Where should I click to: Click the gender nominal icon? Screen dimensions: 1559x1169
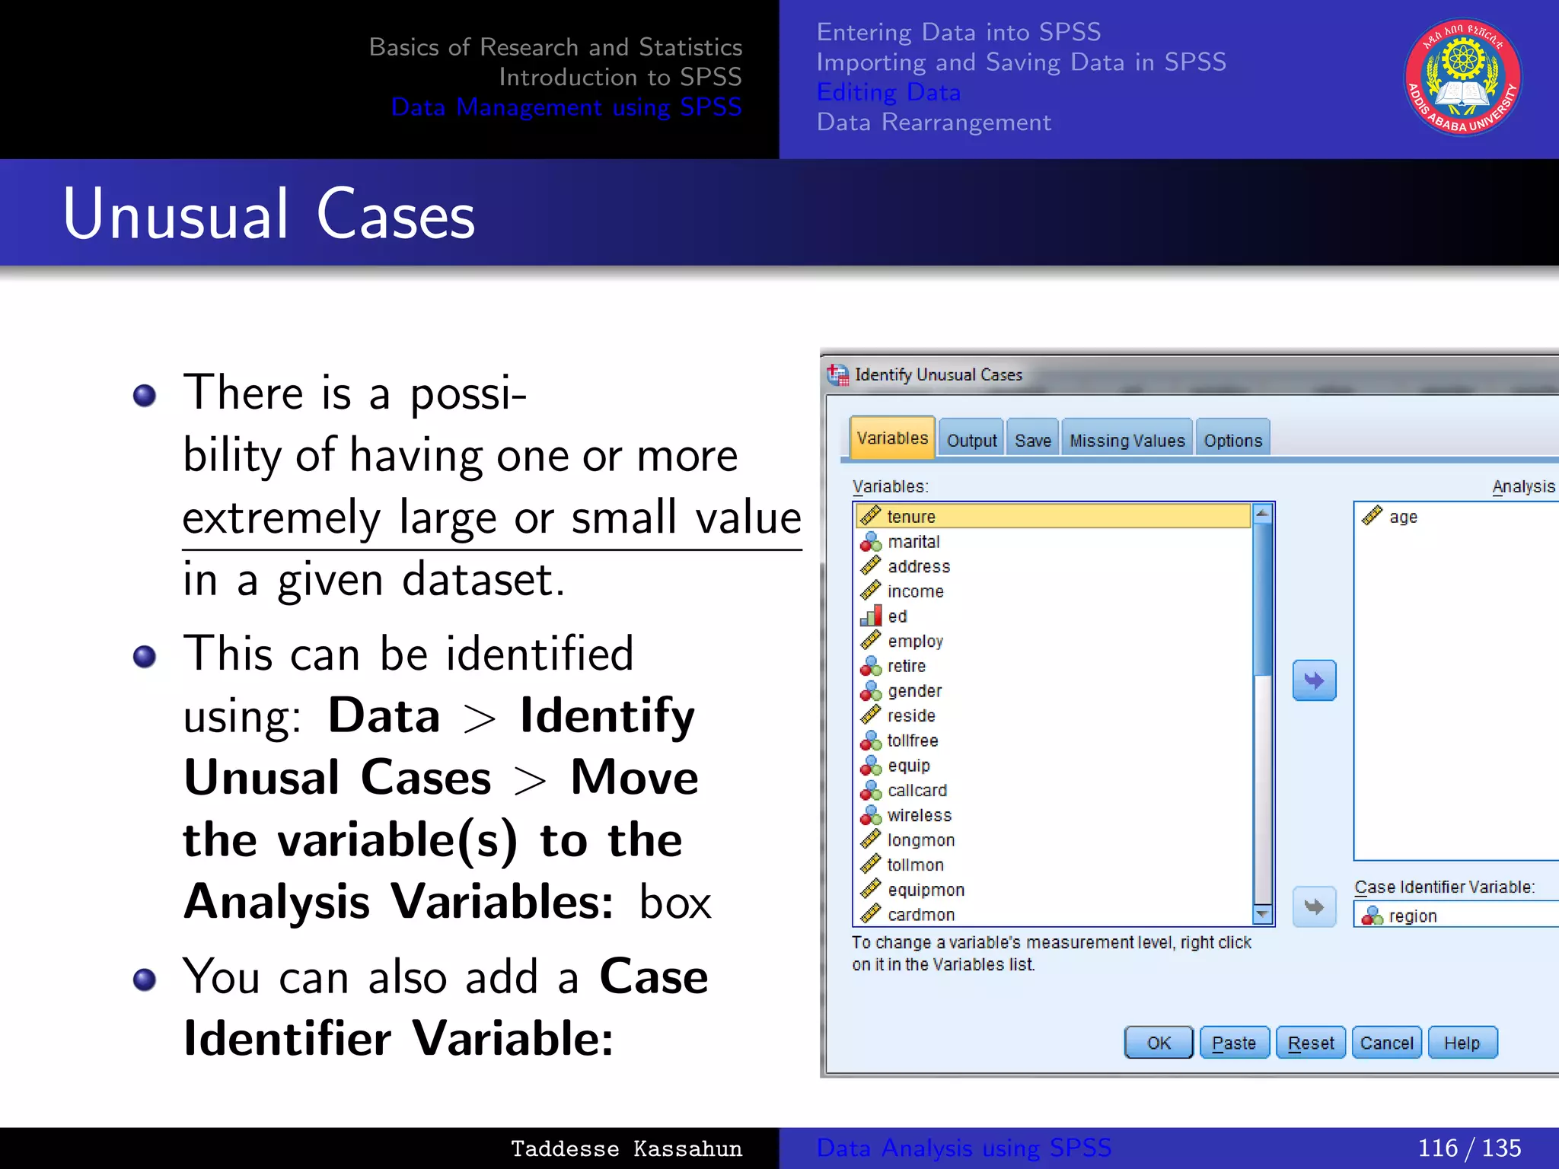[870, 690]
